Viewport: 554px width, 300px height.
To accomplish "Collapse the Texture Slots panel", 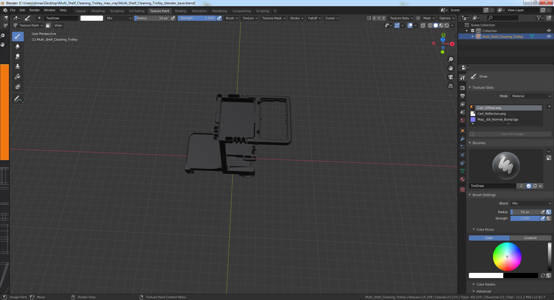I will [470, 87].
